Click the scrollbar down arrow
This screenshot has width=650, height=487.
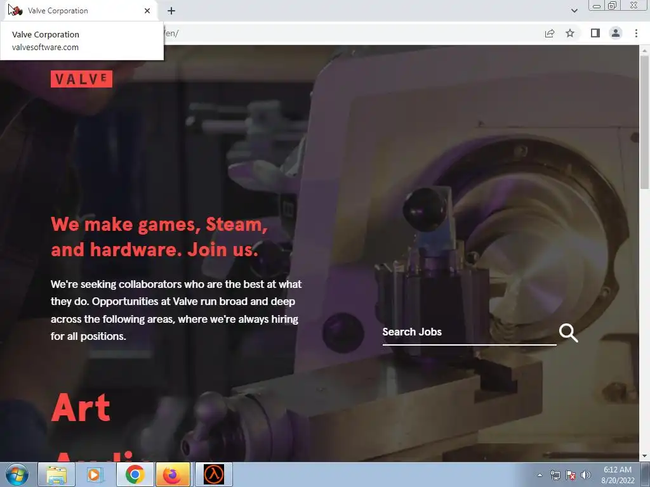point(644,457)
